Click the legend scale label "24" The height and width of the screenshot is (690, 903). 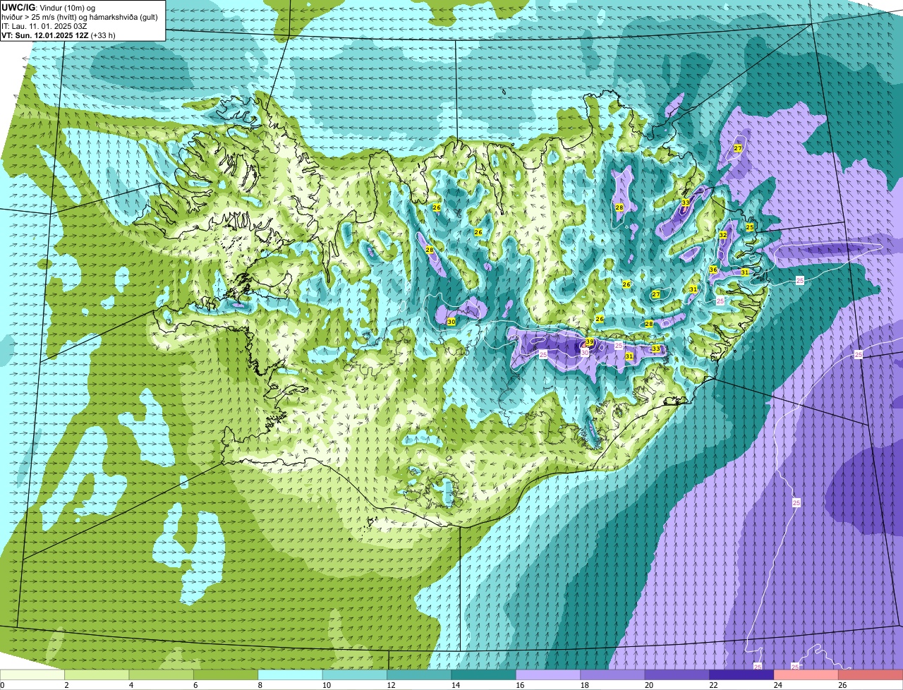coord(777,685)
